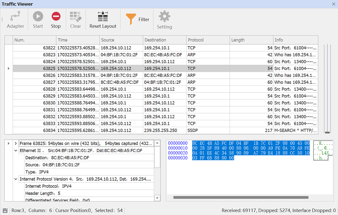Screen dimensions: 338x215
Task: Click the vertical slider beside packet list
Action: coord(327,132)
